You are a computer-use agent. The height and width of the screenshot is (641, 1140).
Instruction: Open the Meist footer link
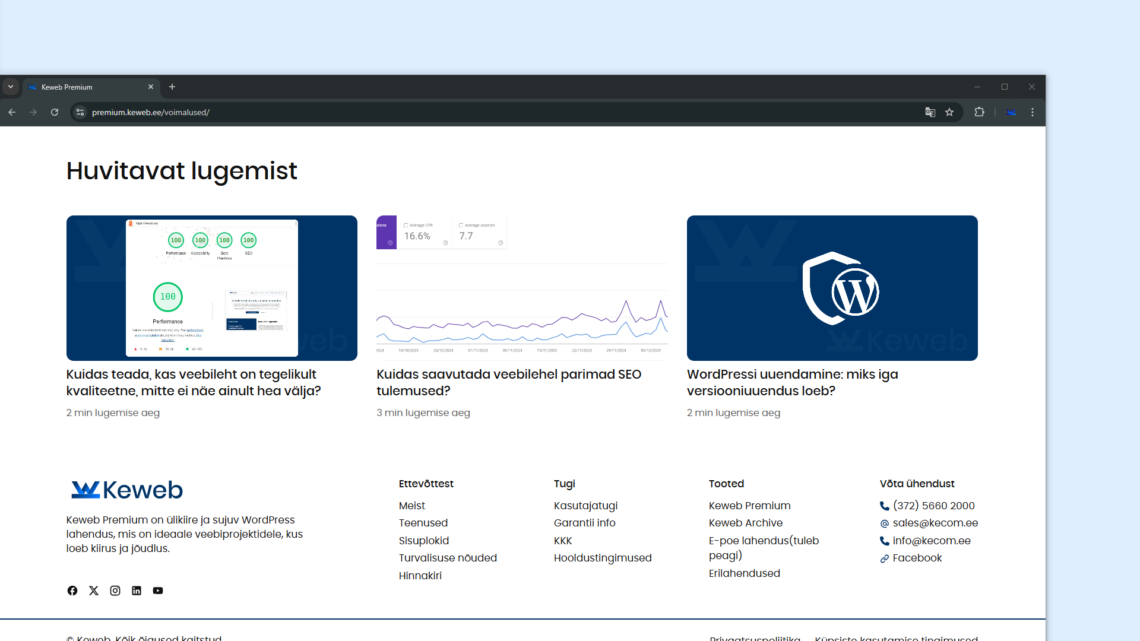(412, 506)
